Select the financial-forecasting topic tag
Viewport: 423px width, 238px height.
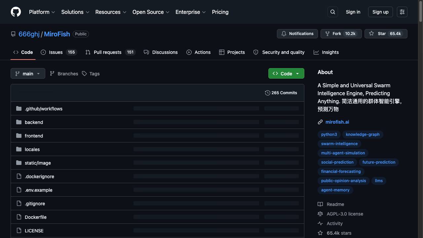click(341, 172)
